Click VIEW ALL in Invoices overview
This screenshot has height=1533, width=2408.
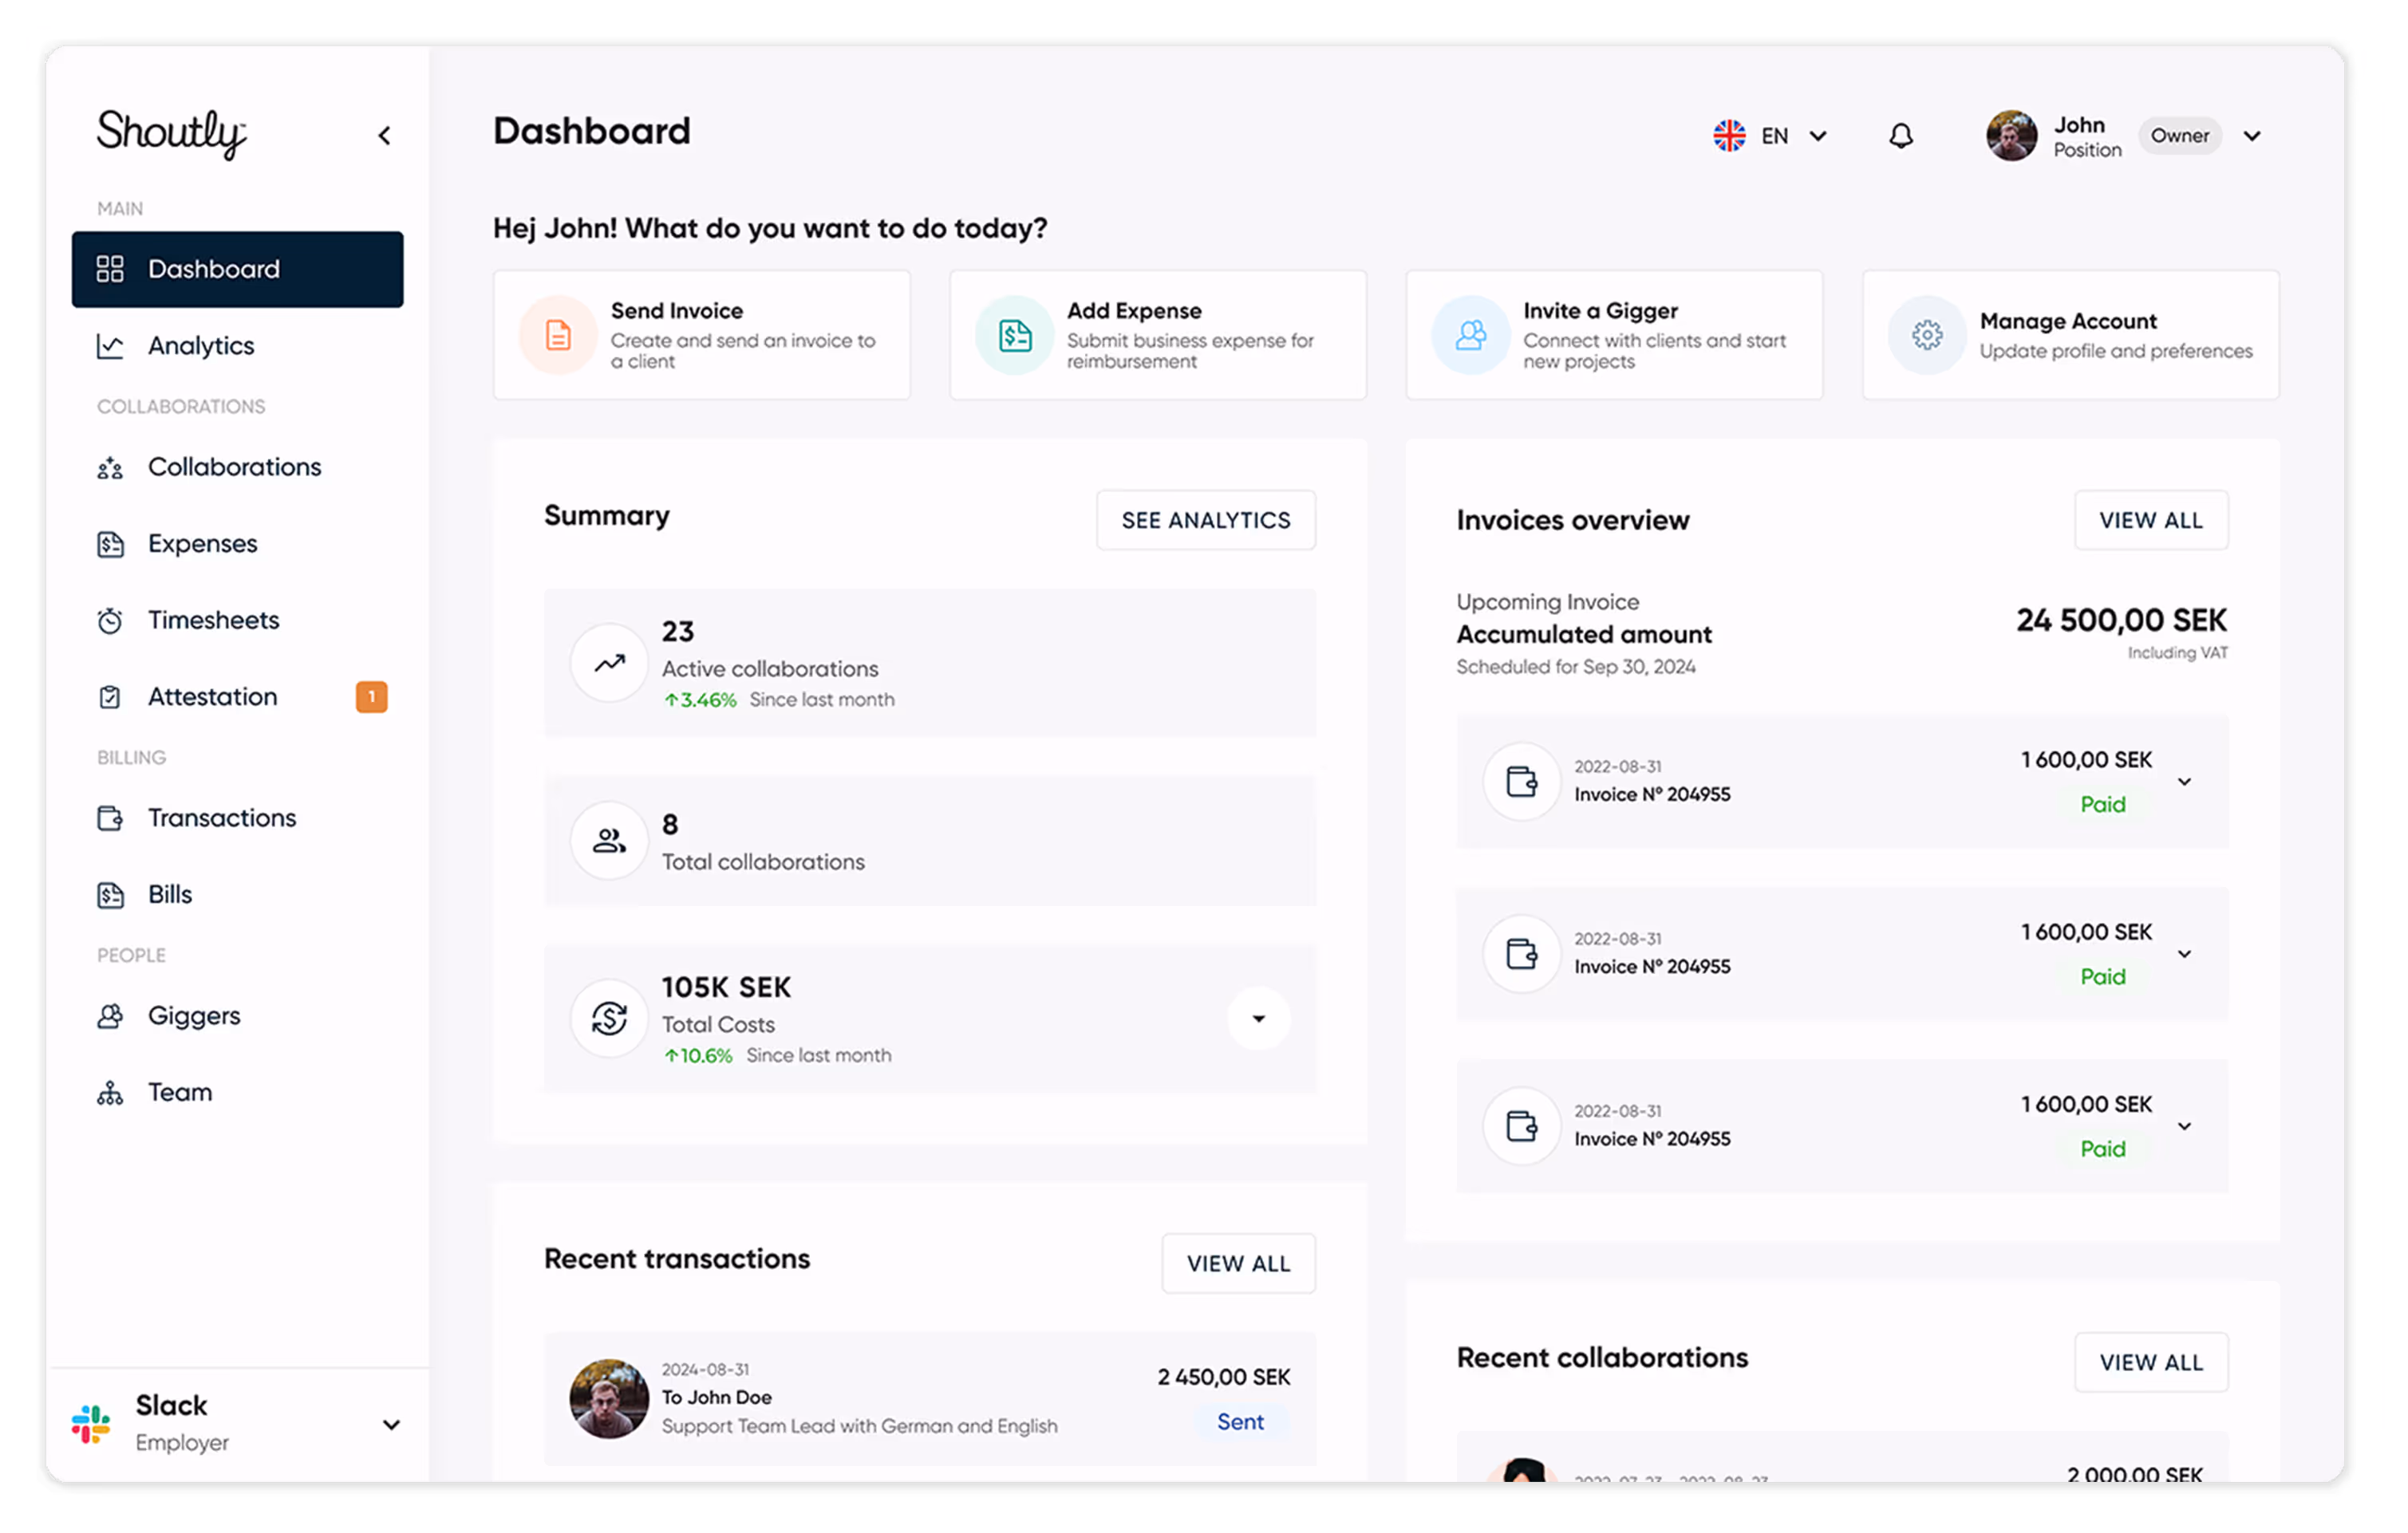pyautogui.click(x=2151, y=520)
